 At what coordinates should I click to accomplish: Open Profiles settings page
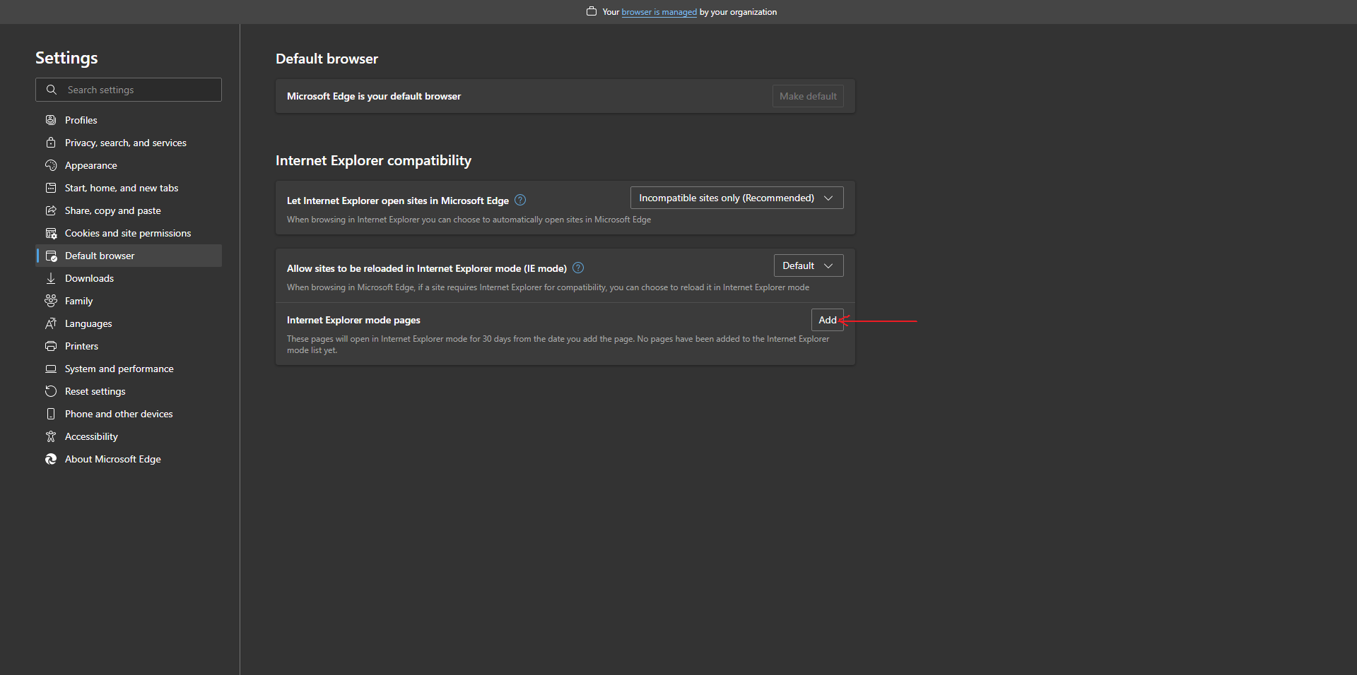[x=129, y=120]
